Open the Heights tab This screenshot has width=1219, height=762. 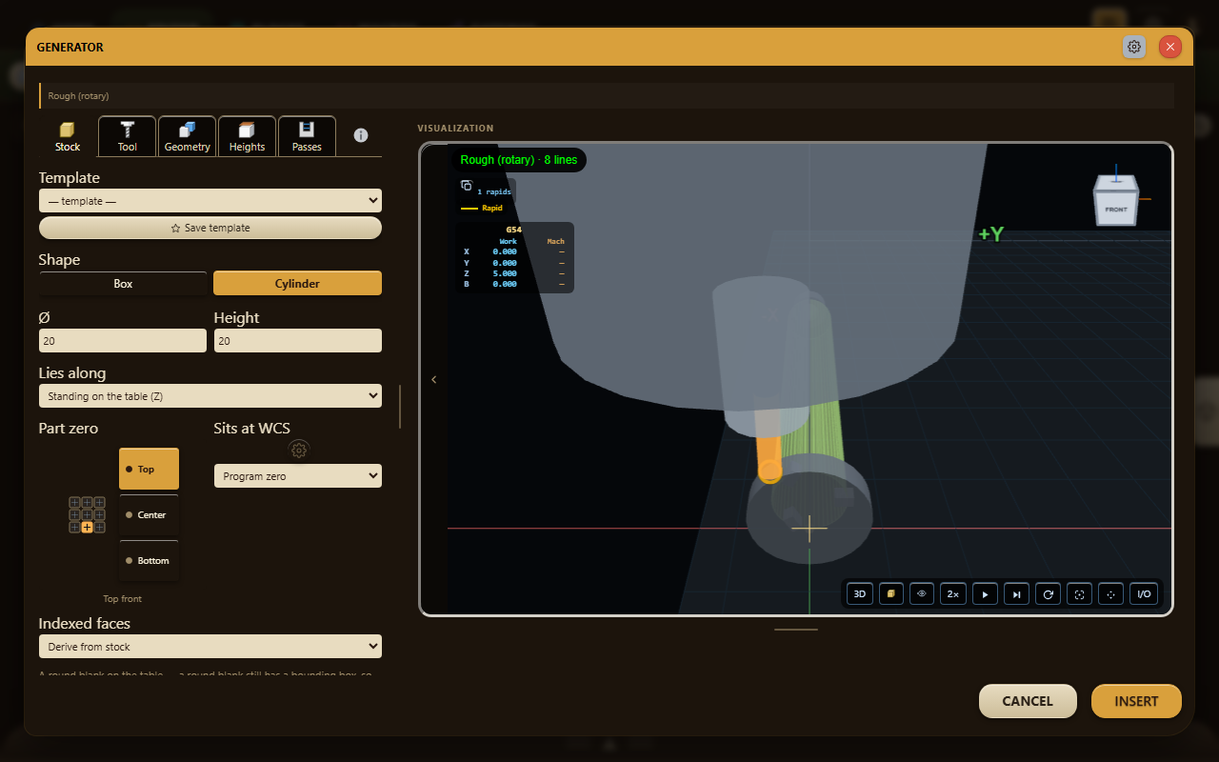(248, 136)
